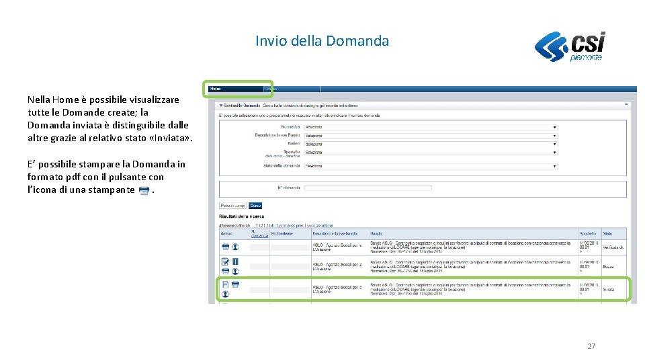Open the Stato della domanda dropdown
The height and width of the screenshot is (363, 645).
pyautogui.click(x=431, y=166)
